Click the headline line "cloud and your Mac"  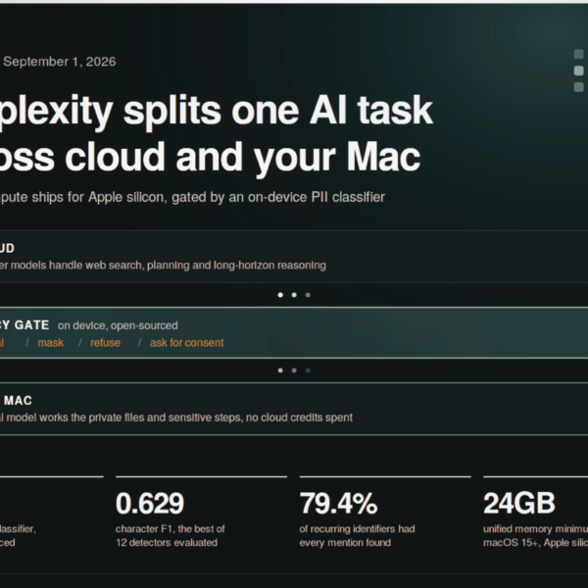coord(243,158)
